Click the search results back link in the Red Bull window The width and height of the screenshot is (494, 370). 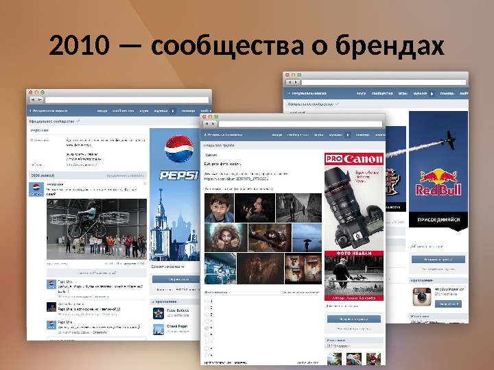point(307,93)
